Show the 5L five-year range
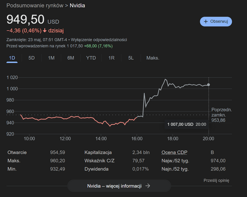 coord(131,58)
